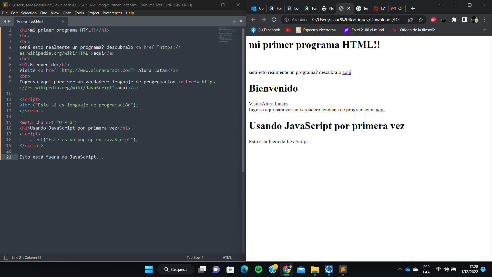Open the side panel icon next to extensions
The width and height of the screenshot is (492, 277).
464,19
